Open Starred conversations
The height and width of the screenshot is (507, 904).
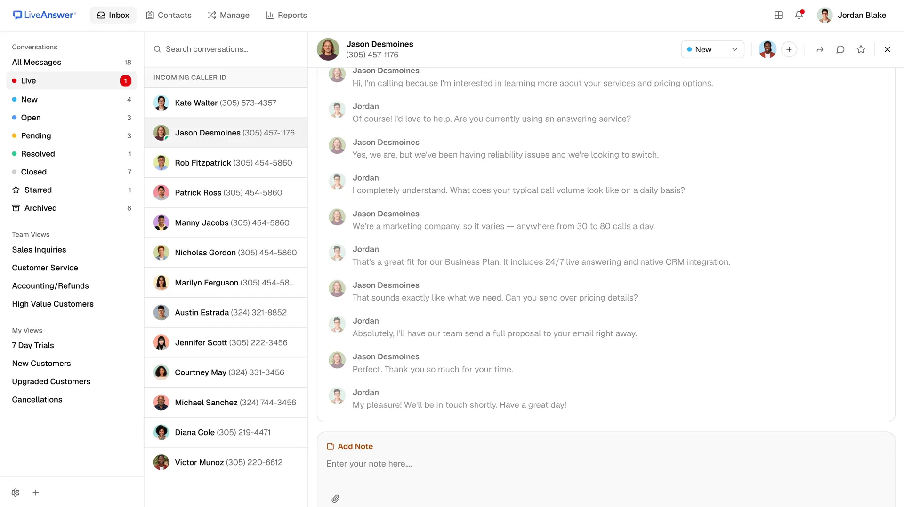click(x=72, y=190)
